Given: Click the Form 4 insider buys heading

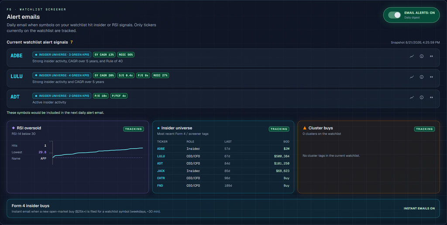Looking at the screenshot, I should (x=31, y=206).
